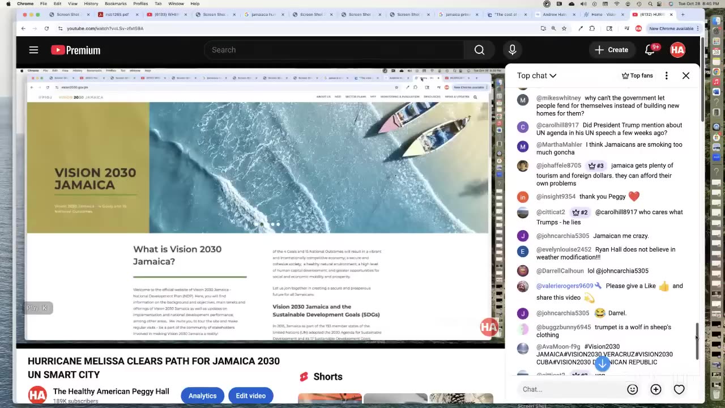The width and height of the screenshot is (725, 408).
Task: Open the Create menu
Action: 611,50
